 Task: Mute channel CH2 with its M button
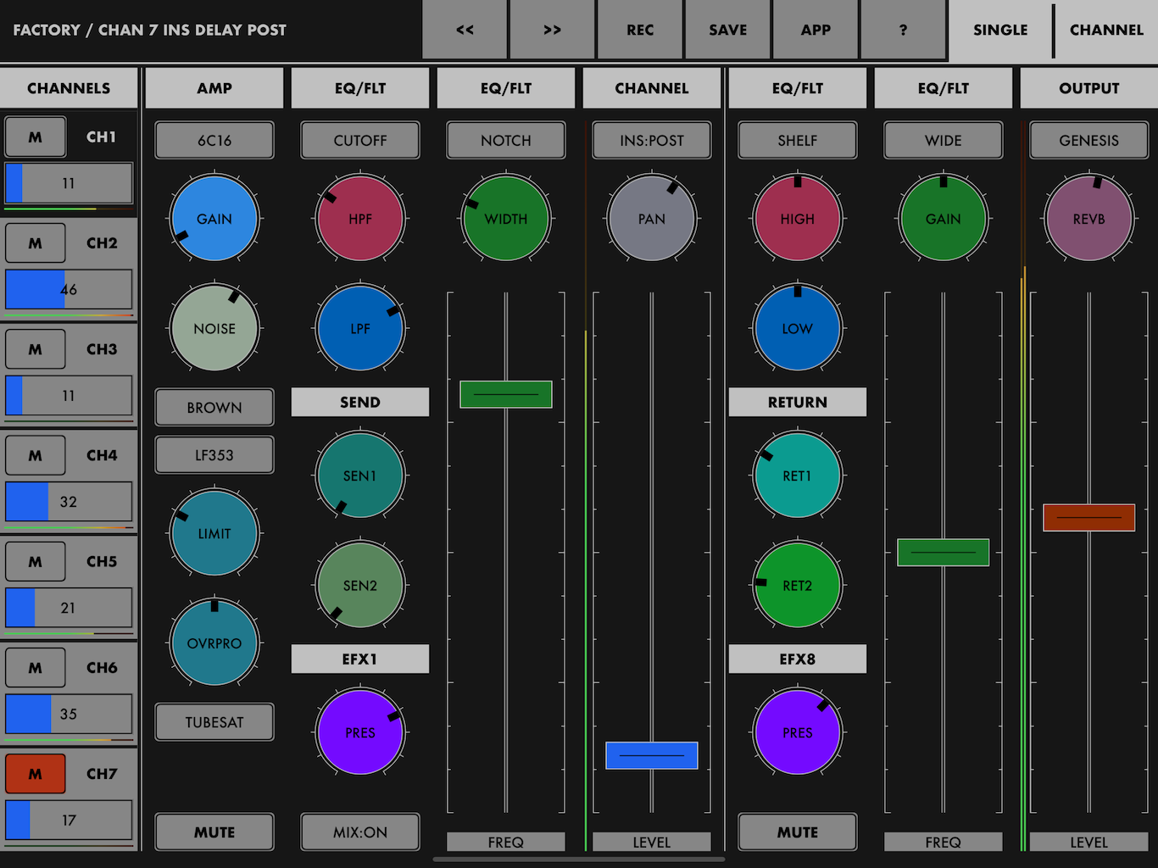[x=36, y=243]
